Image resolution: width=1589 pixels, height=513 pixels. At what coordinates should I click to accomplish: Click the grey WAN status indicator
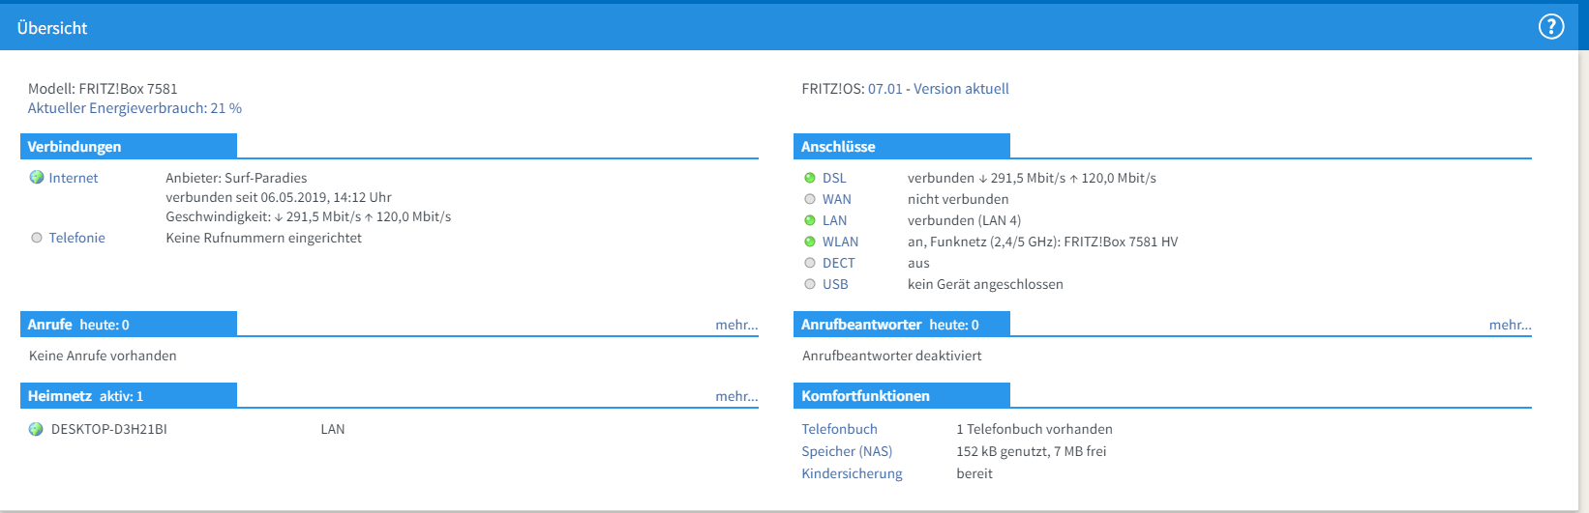810,199
